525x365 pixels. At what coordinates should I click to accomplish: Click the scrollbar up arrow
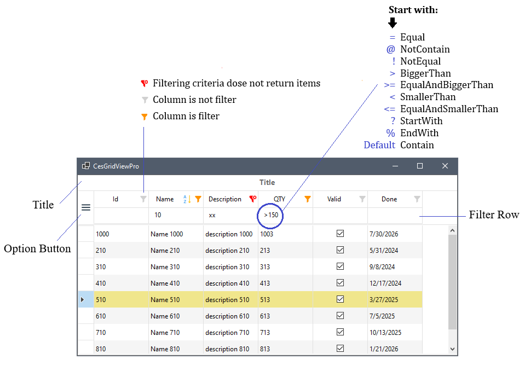(x=452, y=231)
